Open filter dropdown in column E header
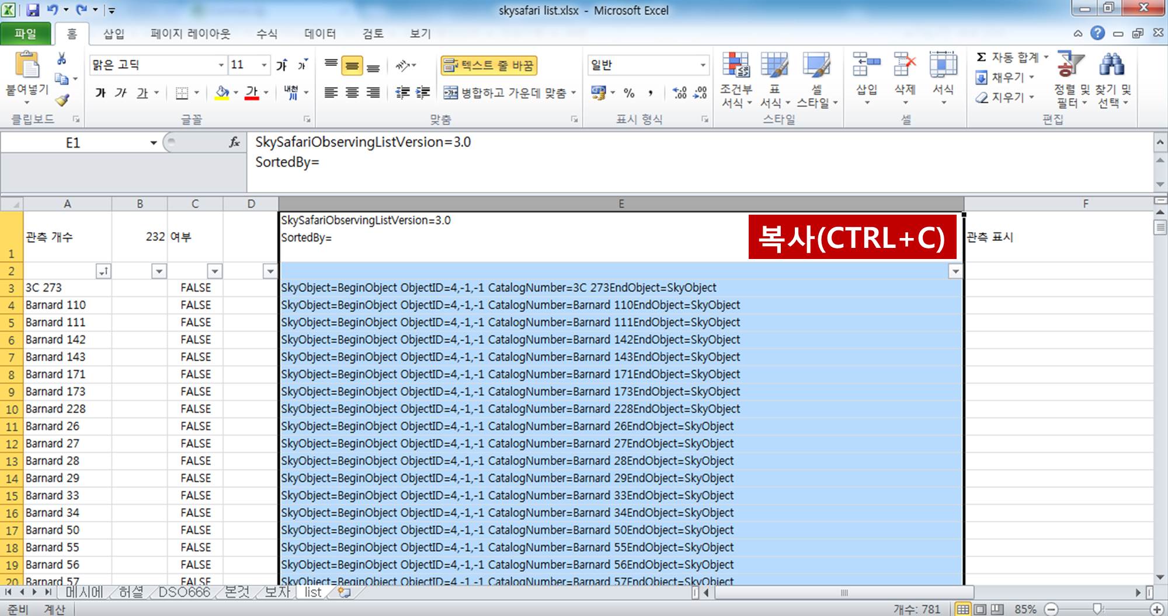Screen dimensions: 1168x616 955,271
